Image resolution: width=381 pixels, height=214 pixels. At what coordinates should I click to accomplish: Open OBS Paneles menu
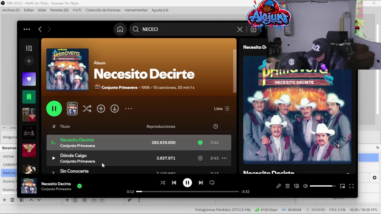coord(60,10)
